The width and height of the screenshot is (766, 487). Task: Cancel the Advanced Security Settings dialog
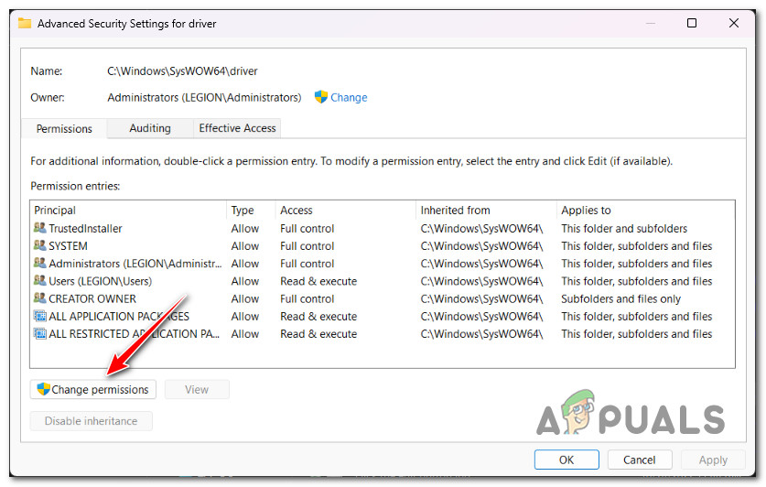[639, 460]
